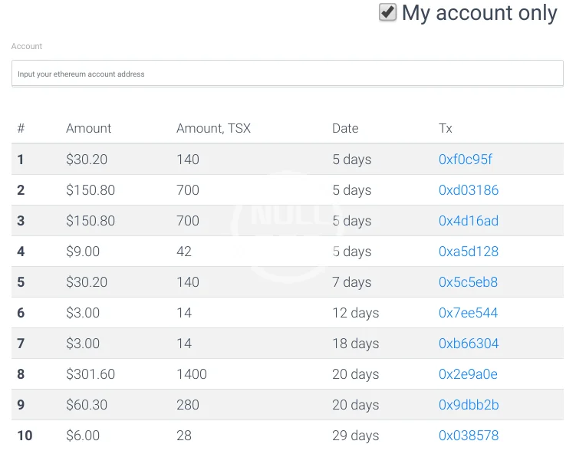The width and height of the screenshot is (576, 454).
Task: Open transaction link 0x2e9a0e
Action: tap(468, 374)
